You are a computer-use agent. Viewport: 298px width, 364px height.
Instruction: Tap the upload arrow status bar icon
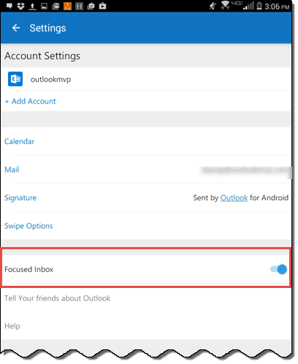coord(32,6)
